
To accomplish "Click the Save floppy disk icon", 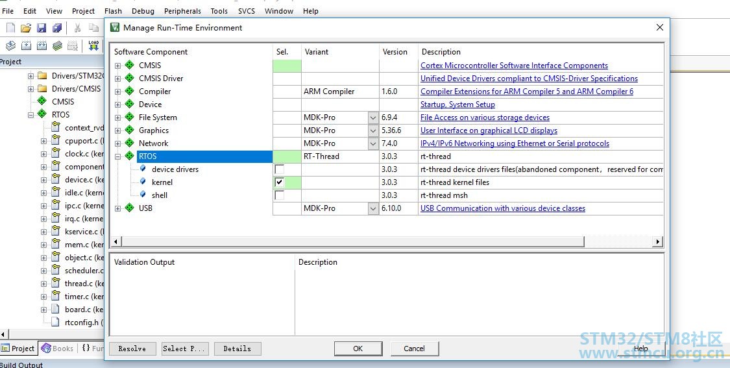I will [x=42, y=28].
